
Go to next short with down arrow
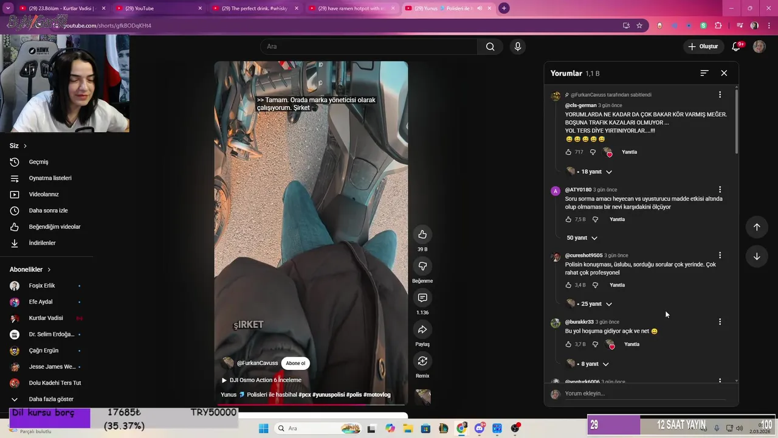(757, 256)
